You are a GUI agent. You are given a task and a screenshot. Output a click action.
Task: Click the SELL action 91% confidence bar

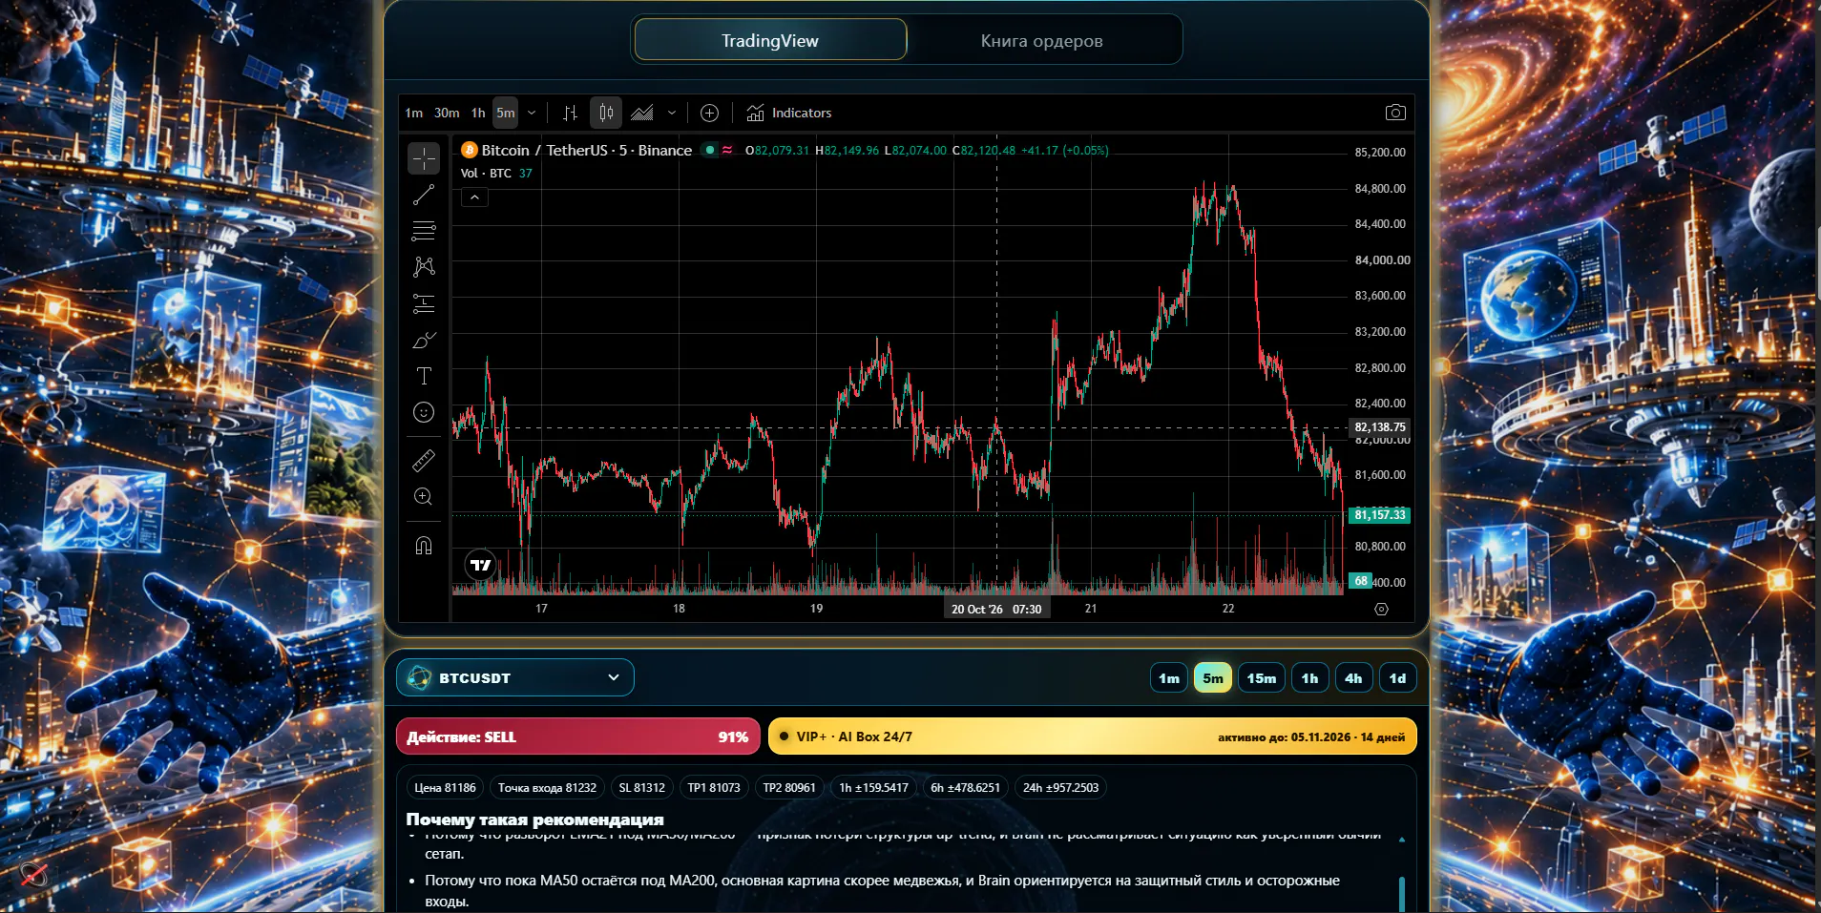[x=577, y=737]
